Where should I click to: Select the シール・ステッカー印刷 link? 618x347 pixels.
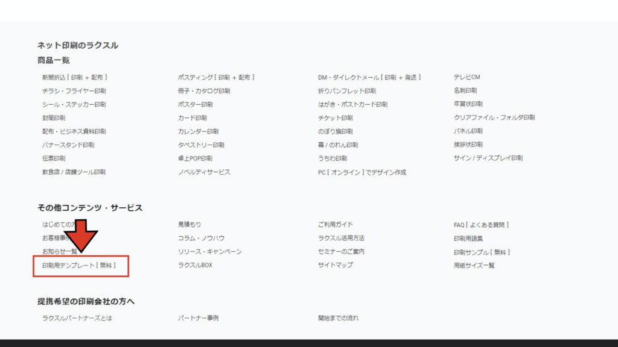(x=74, y=104)
